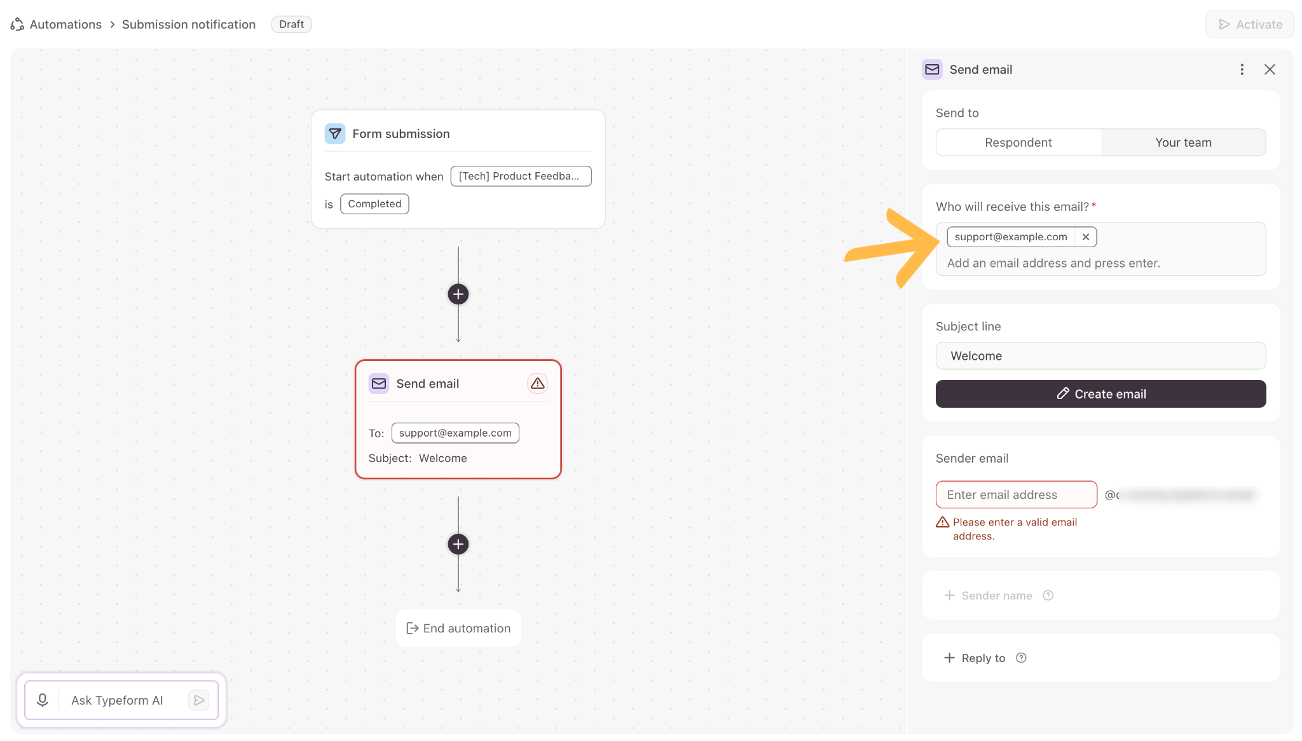Add step above End automation
This screenshot has width=1302, height=741.
(458, 544)
